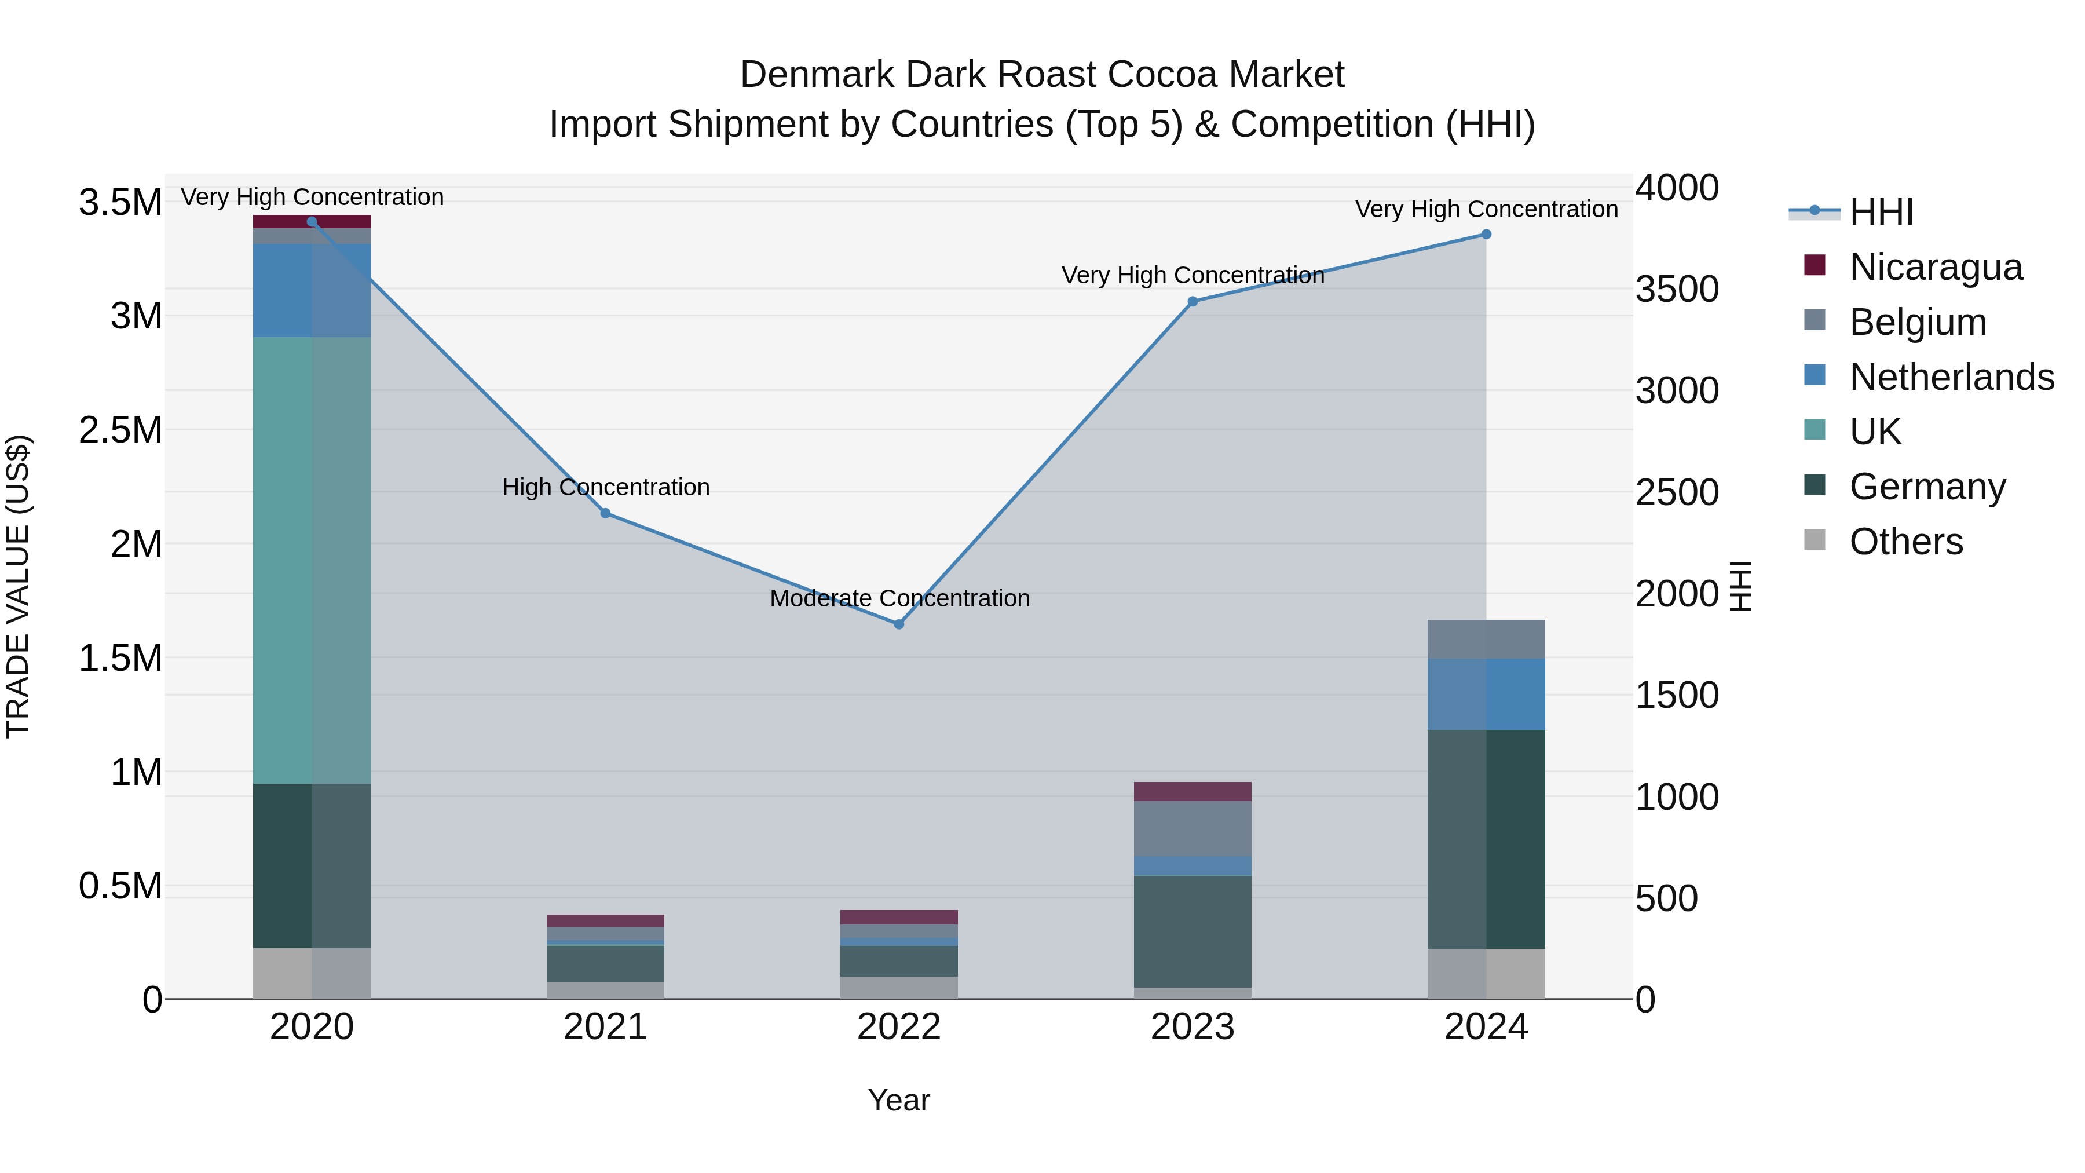Click the 'High Concentration' annotation
Screen dimensions: 2085x1173
(605, 487)
